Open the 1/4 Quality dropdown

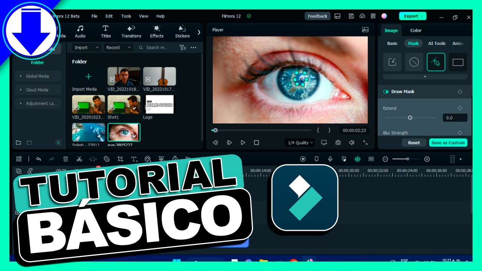(x=300, y=143)
